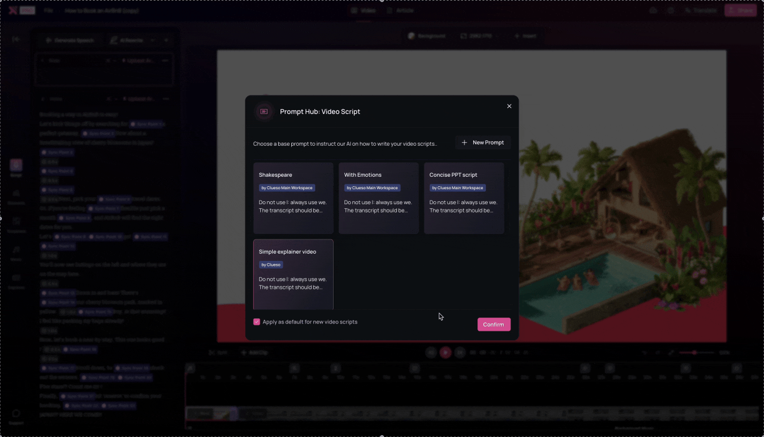764x437 pixels.
Task: Click the first clip thumbnail in the timeline
Action: (211, 413)
